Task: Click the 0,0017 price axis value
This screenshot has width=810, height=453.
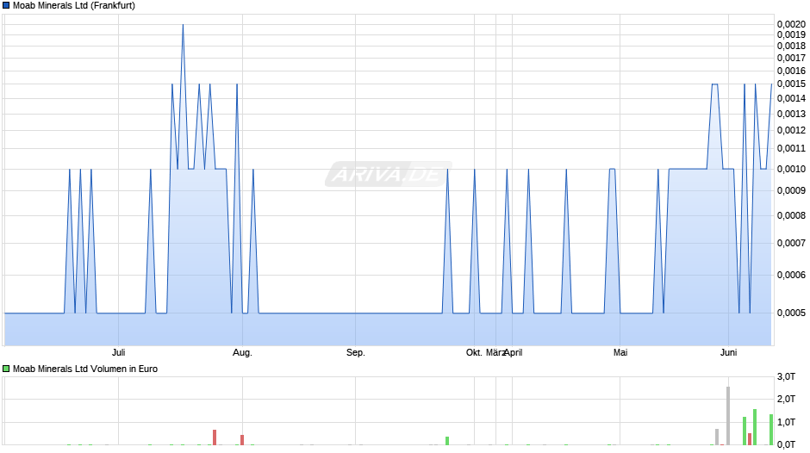Action: 791,58
